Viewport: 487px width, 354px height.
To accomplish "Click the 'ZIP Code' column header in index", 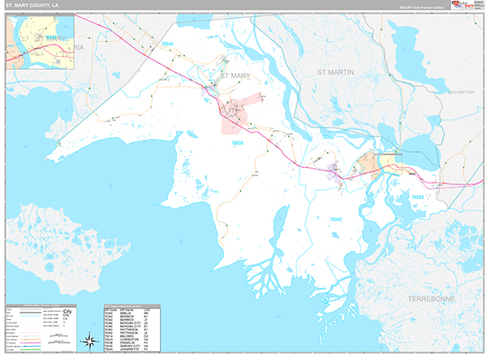I will (x=110, y=309).
